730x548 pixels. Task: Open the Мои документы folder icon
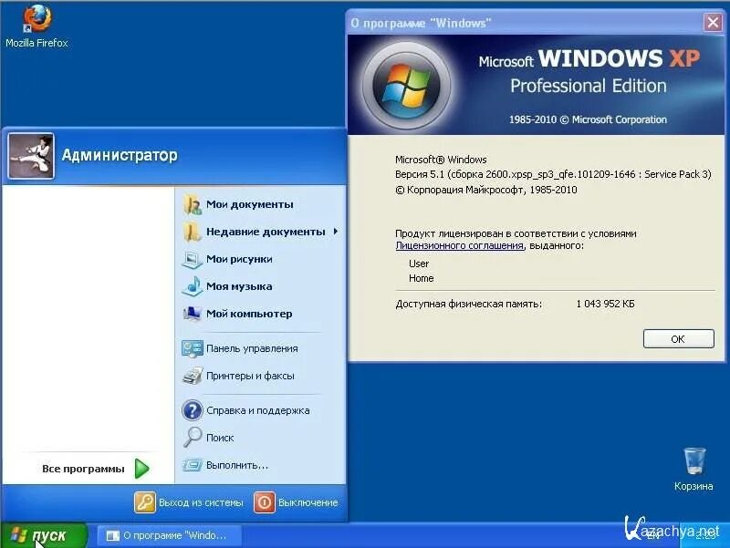193,204
